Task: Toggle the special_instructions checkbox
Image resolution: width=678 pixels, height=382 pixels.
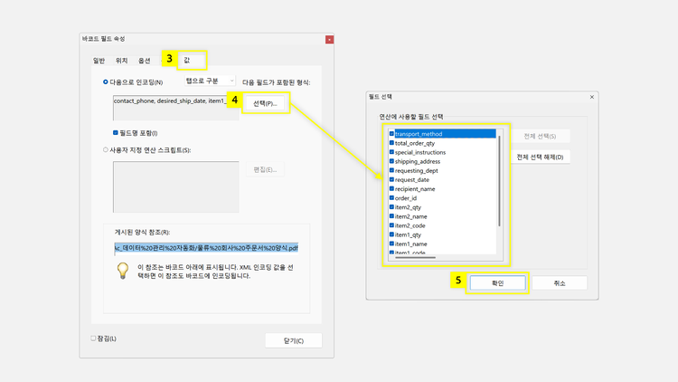Action: pyautogui.click(x=391, y=152)
